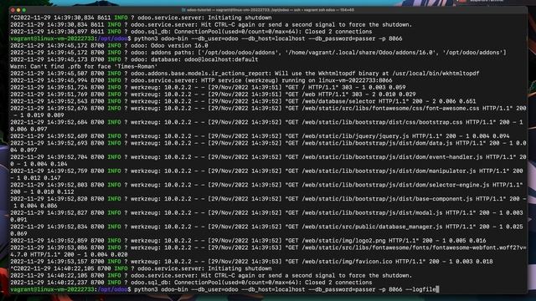This screenshot has width=536, height=301.
Task: Click the 14:40:22,237 'Closed 2 connections' line
Action: pos(191,283)
